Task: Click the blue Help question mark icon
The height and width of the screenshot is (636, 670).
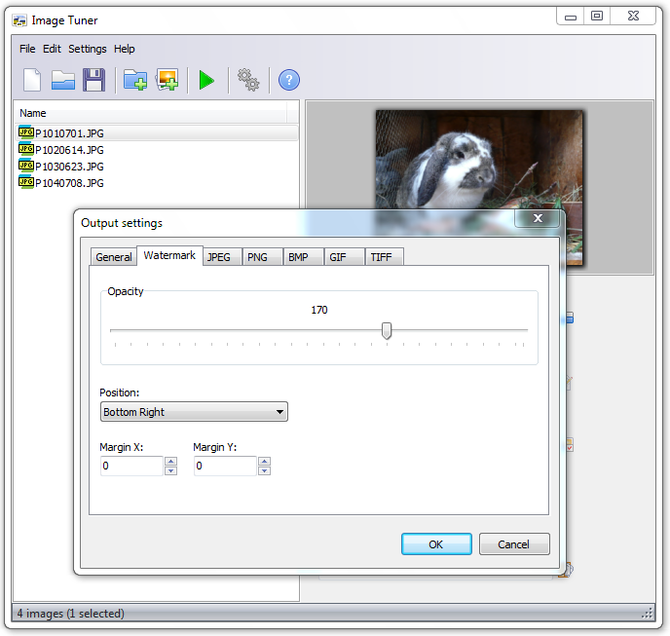Action: point(289,80)
